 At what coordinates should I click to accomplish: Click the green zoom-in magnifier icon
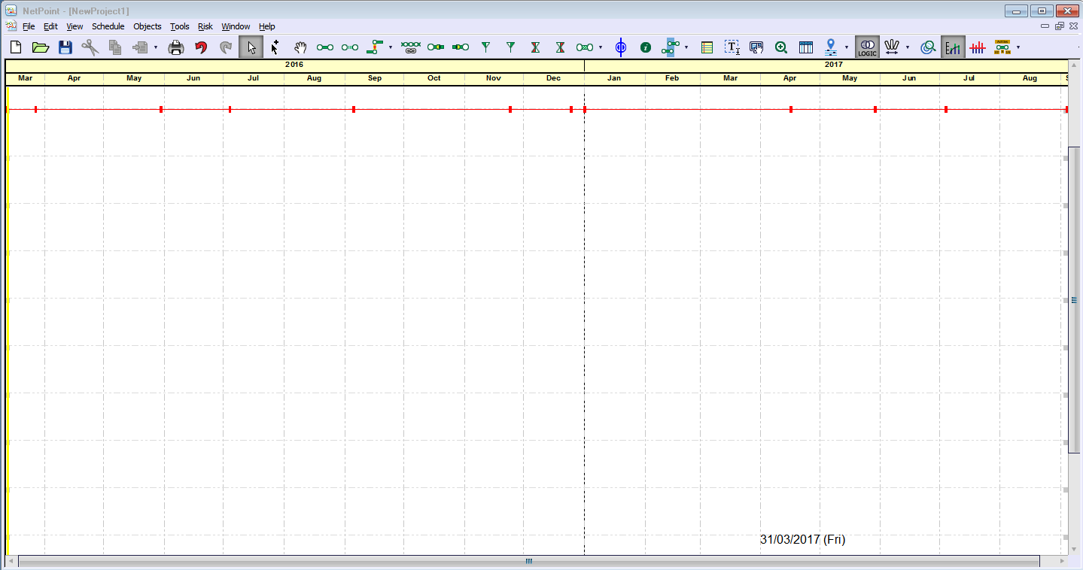click(781, 47)
